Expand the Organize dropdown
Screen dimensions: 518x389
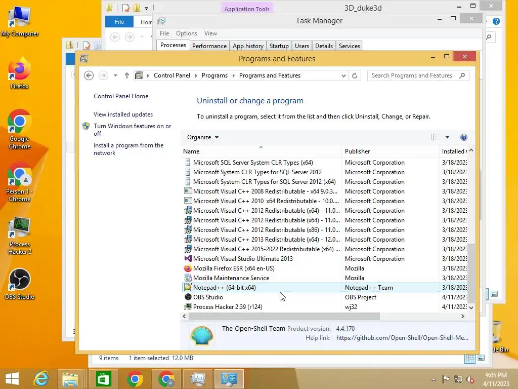(203, 137)
